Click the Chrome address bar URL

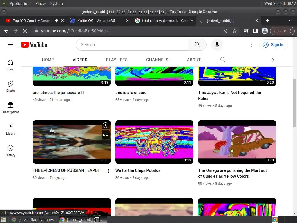[75, 31]
